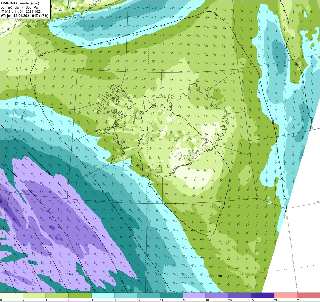
Task: Click the legend tick label '10'
Action: click(116, 300)
